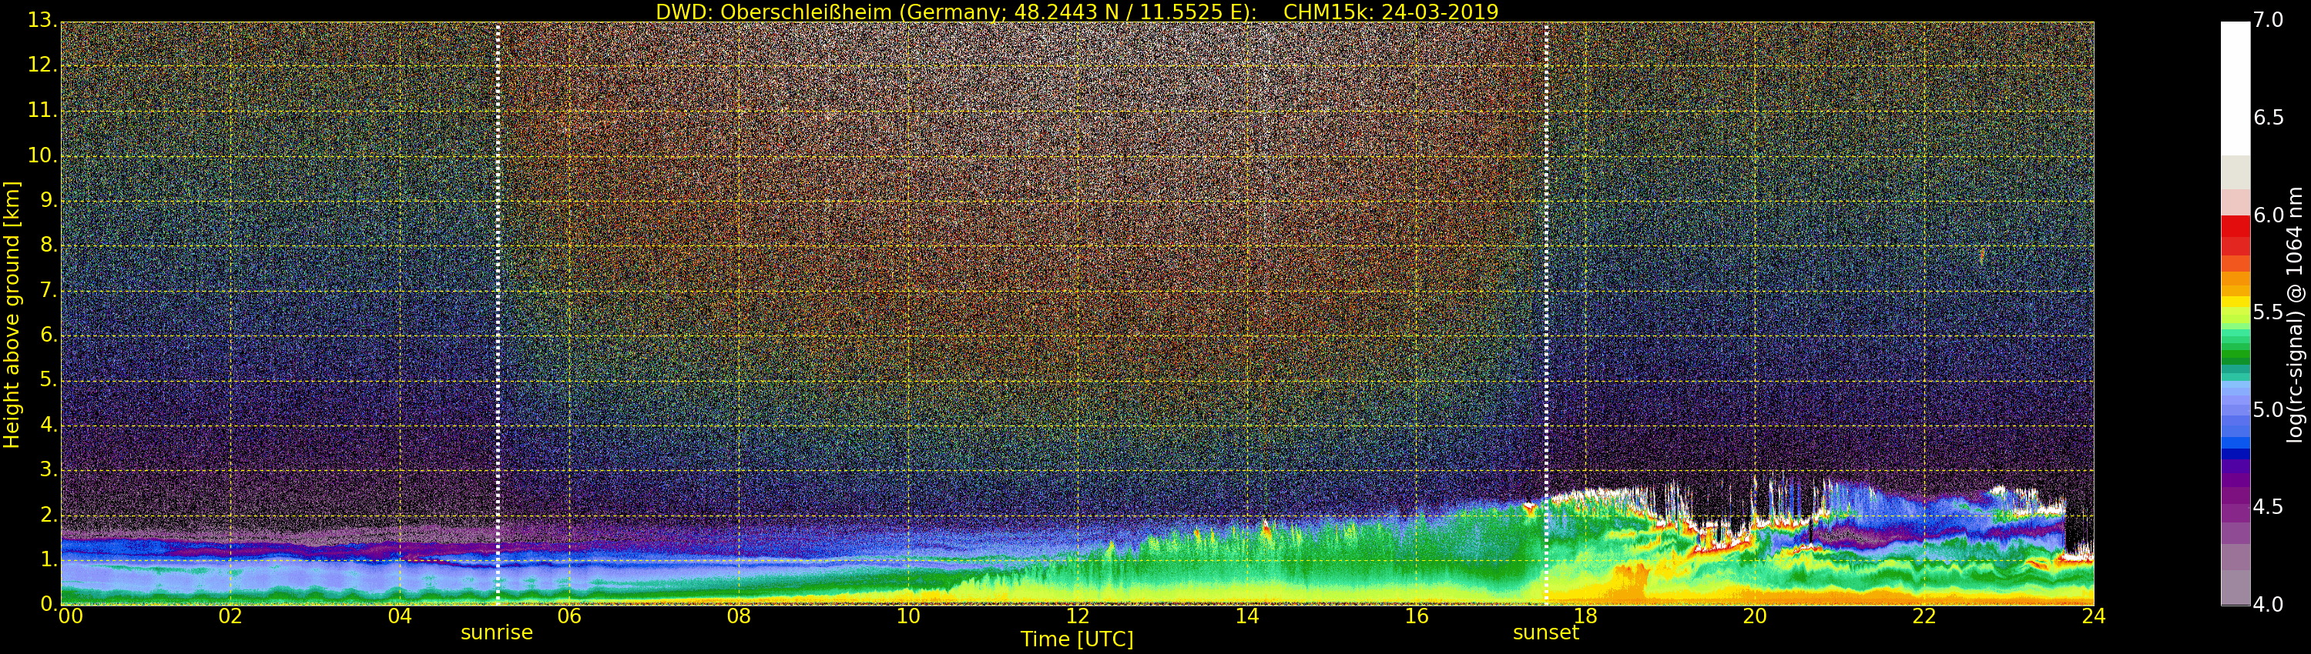
Task: Click the '4.5' colorbar tick value
Action: click(x=2269, y=507)
